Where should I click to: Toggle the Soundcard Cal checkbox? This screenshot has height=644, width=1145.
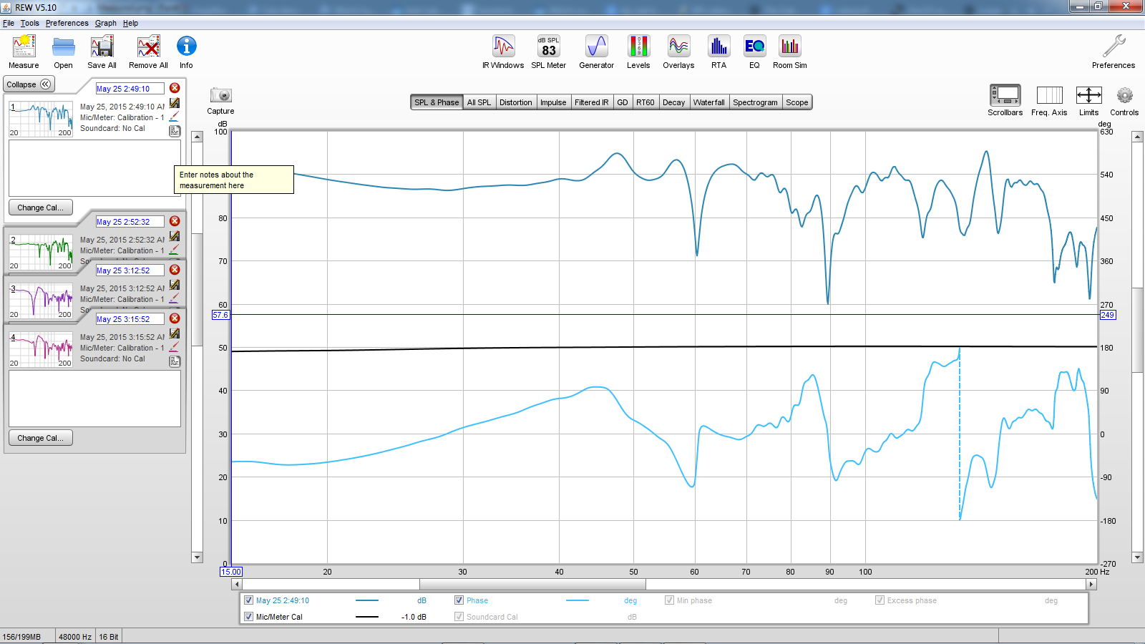tap(459, 617)
